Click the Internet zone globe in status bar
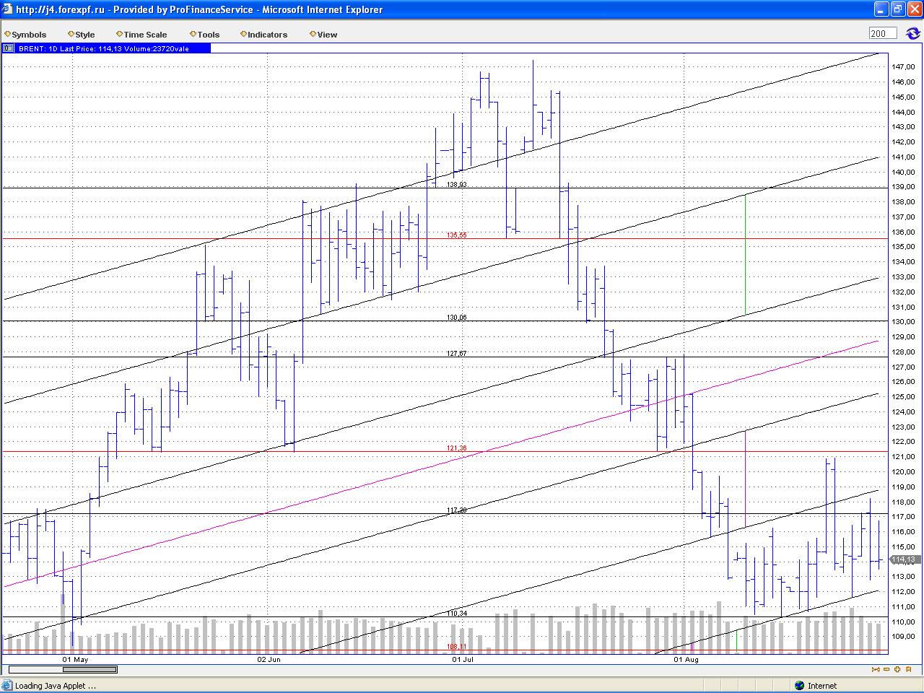 tap(799, 686)
